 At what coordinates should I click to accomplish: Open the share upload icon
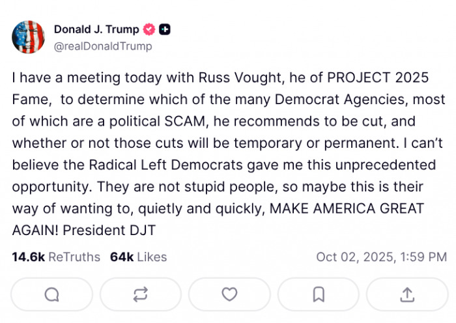click(x=407, y=295)
